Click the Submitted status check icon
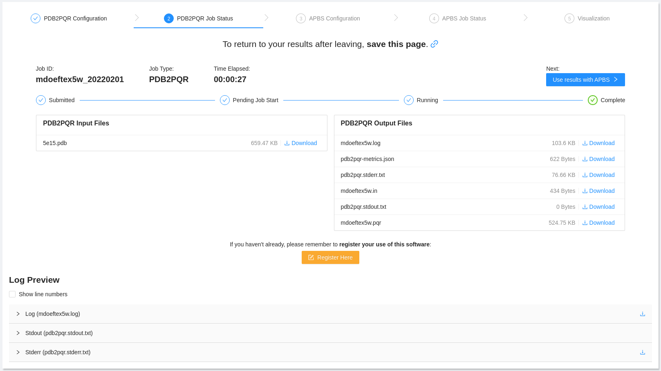Viewport: 661px width, 371px height. (x=41, y=100)
